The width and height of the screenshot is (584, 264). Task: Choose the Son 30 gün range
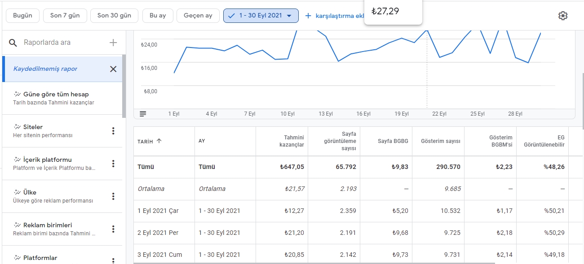point(115,16)
